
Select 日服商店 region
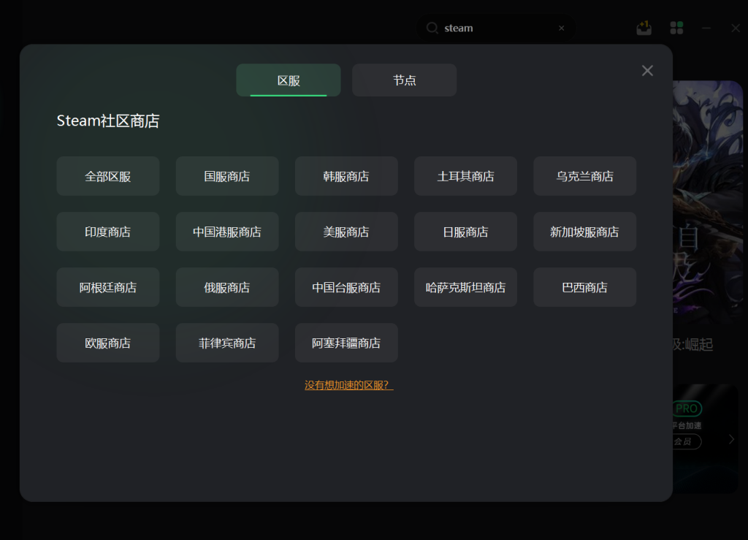point(465,232)
